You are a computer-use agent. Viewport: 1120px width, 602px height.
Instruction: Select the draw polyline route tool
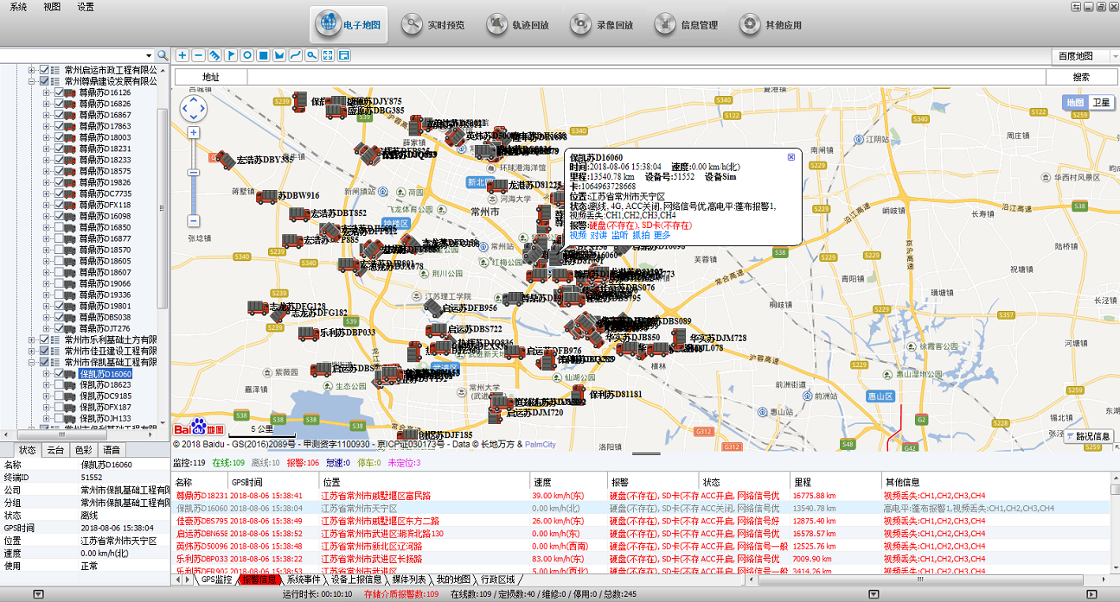click(296, 56)
